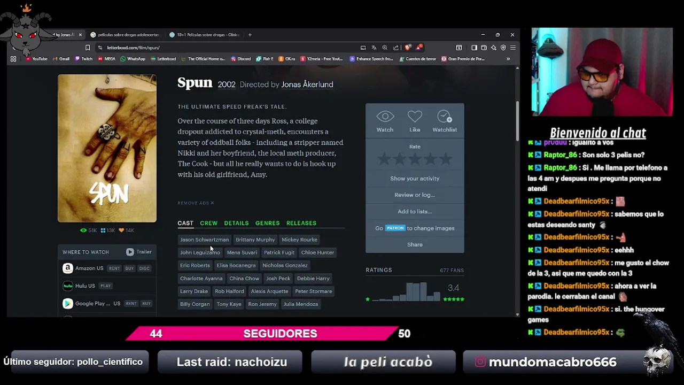This screenshot has width=684, height=385.
Task: Bookmark this page with the bookmark icon
Action: [88, 48]
